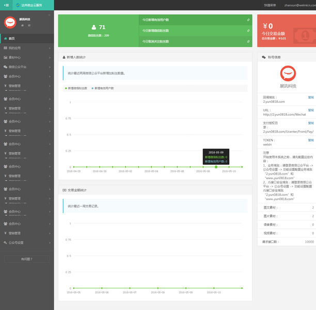Click 总交易金额：¥0.01 text

(274, 39)
